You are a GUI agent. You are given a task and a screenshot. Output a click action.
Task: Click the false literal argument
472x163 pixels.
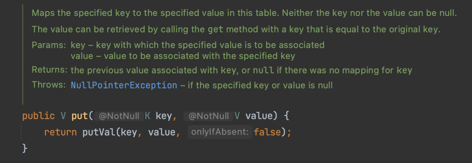point(267,132)
